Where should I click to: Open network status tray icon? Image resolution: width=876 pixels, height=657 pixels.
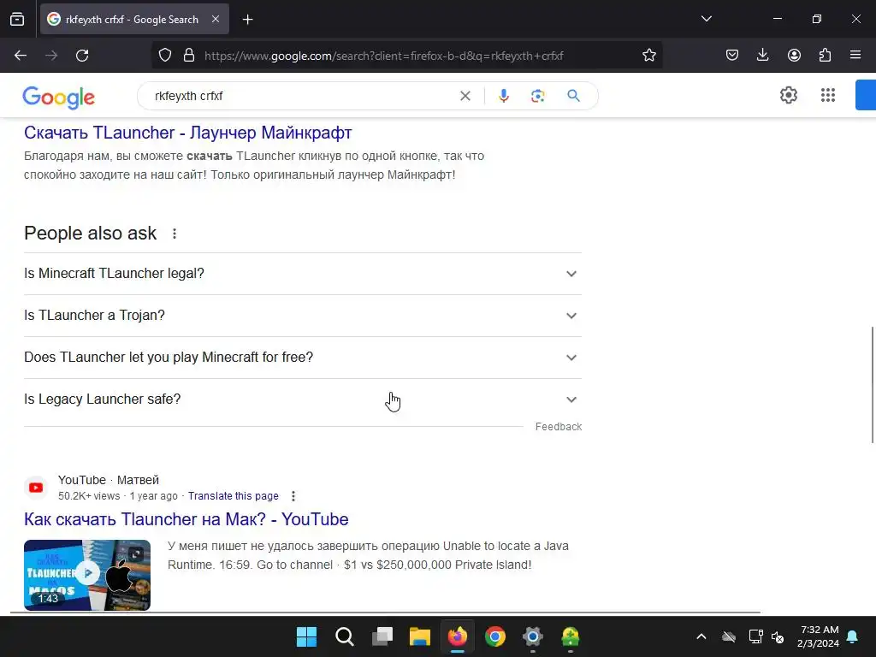pos(755,636)
